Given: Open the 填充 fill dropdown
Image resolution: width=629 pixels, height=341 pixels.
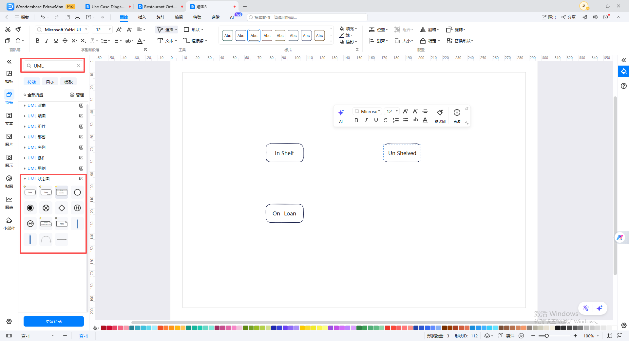Looking at the screenshot, I should coord(348,29).
